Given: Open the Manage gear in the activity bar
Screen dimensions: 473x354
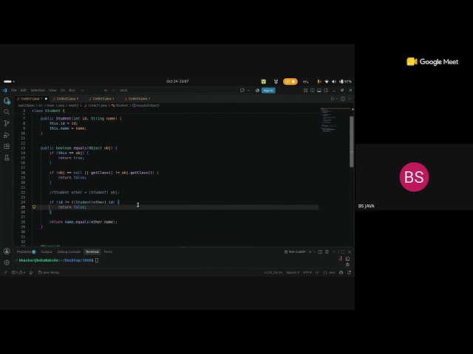Looking at the screenshot, I should click(x=7, y=263).
